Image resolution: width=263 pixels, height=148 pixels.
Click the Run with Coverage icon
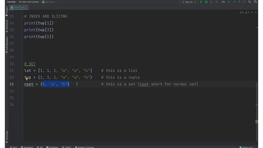211,2
